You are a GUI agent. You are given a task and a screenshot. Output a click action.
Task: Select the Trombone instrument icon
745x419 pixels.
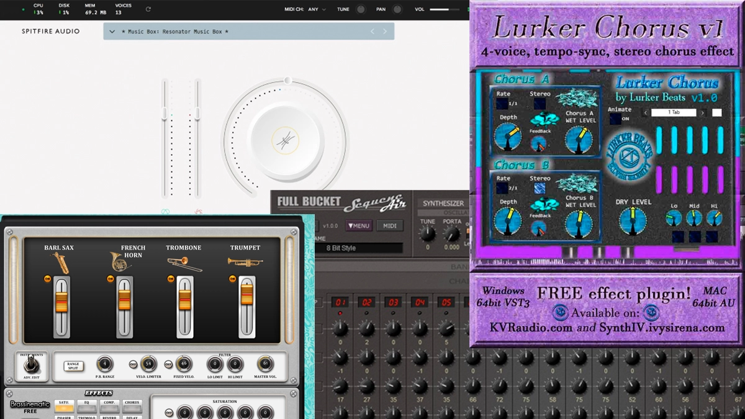tap(184, 264)
